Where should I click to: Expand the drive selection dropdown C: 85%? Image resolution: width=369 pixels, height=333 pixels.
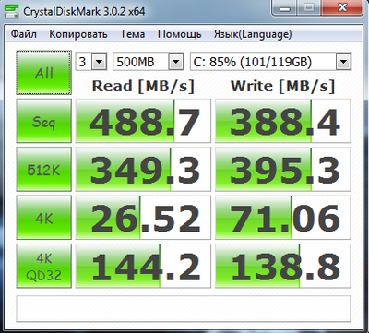pos(343,62)
